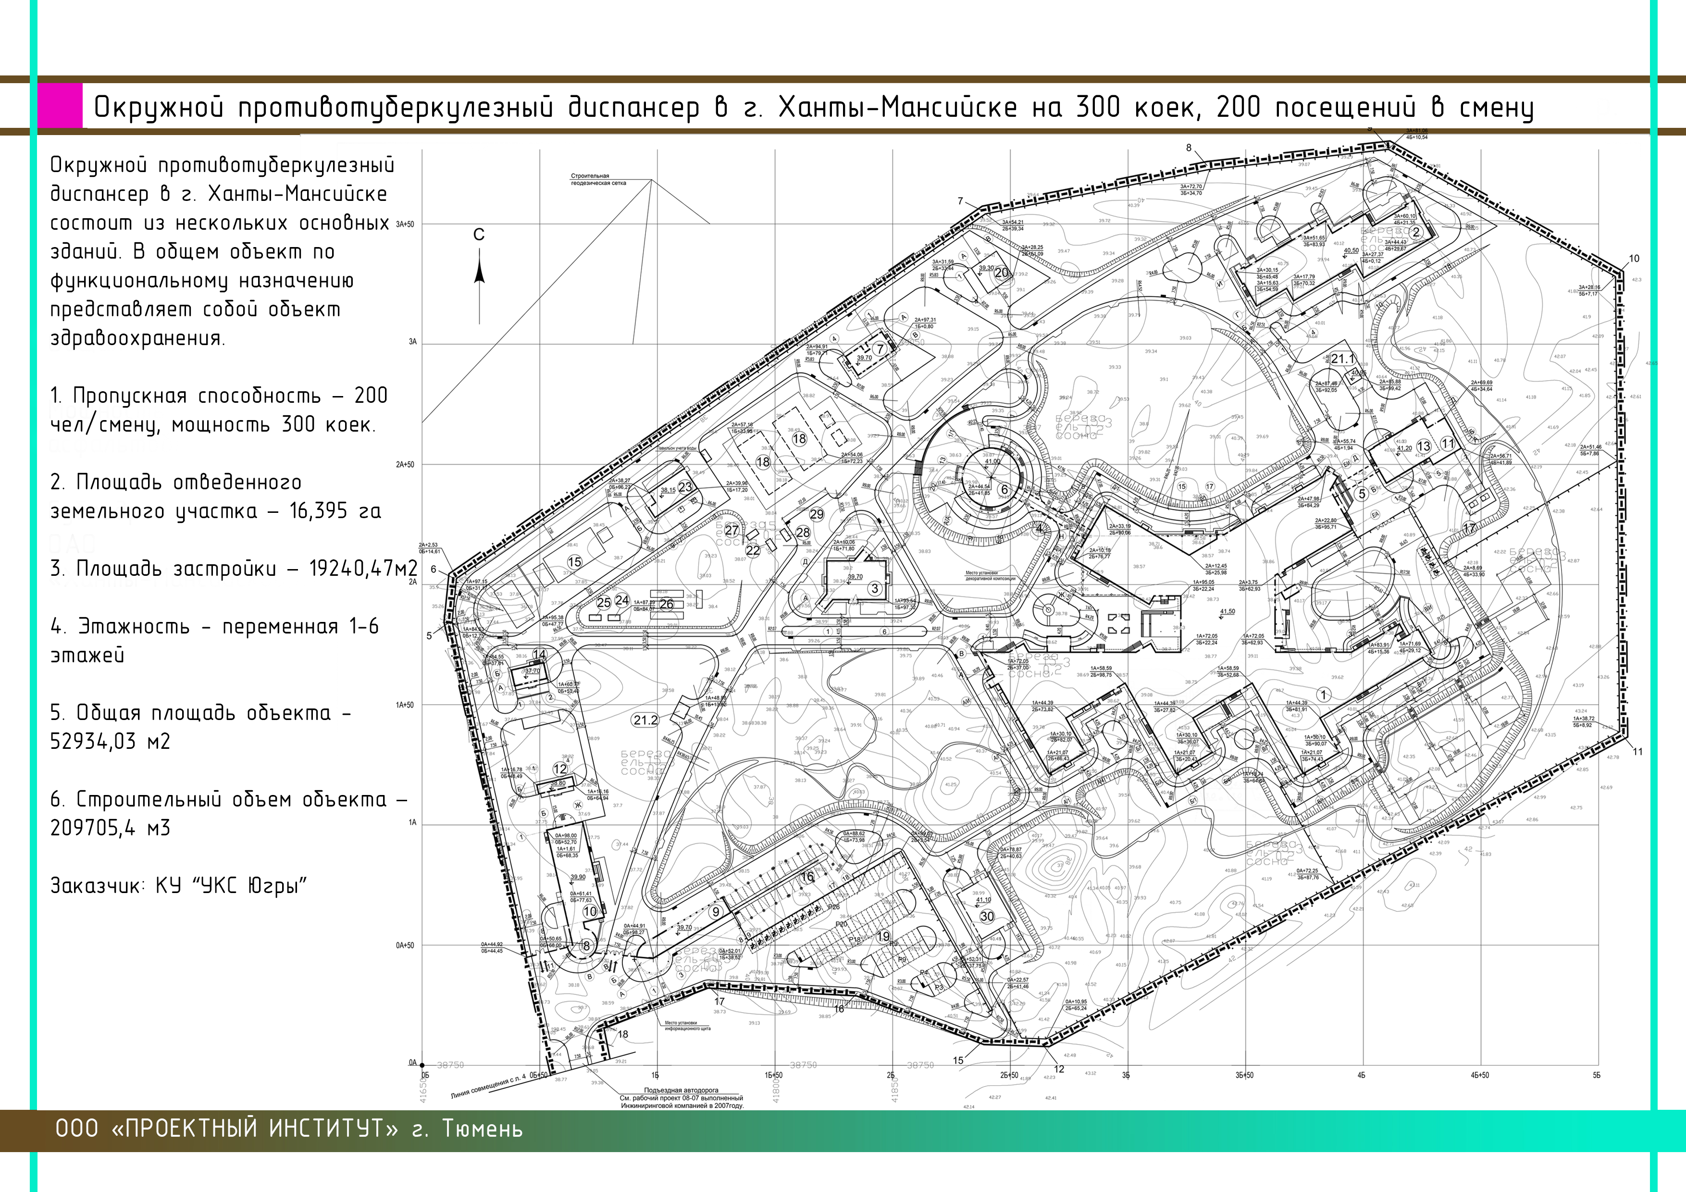Click circled number 25 near the plan's left side

pos(604,603)
